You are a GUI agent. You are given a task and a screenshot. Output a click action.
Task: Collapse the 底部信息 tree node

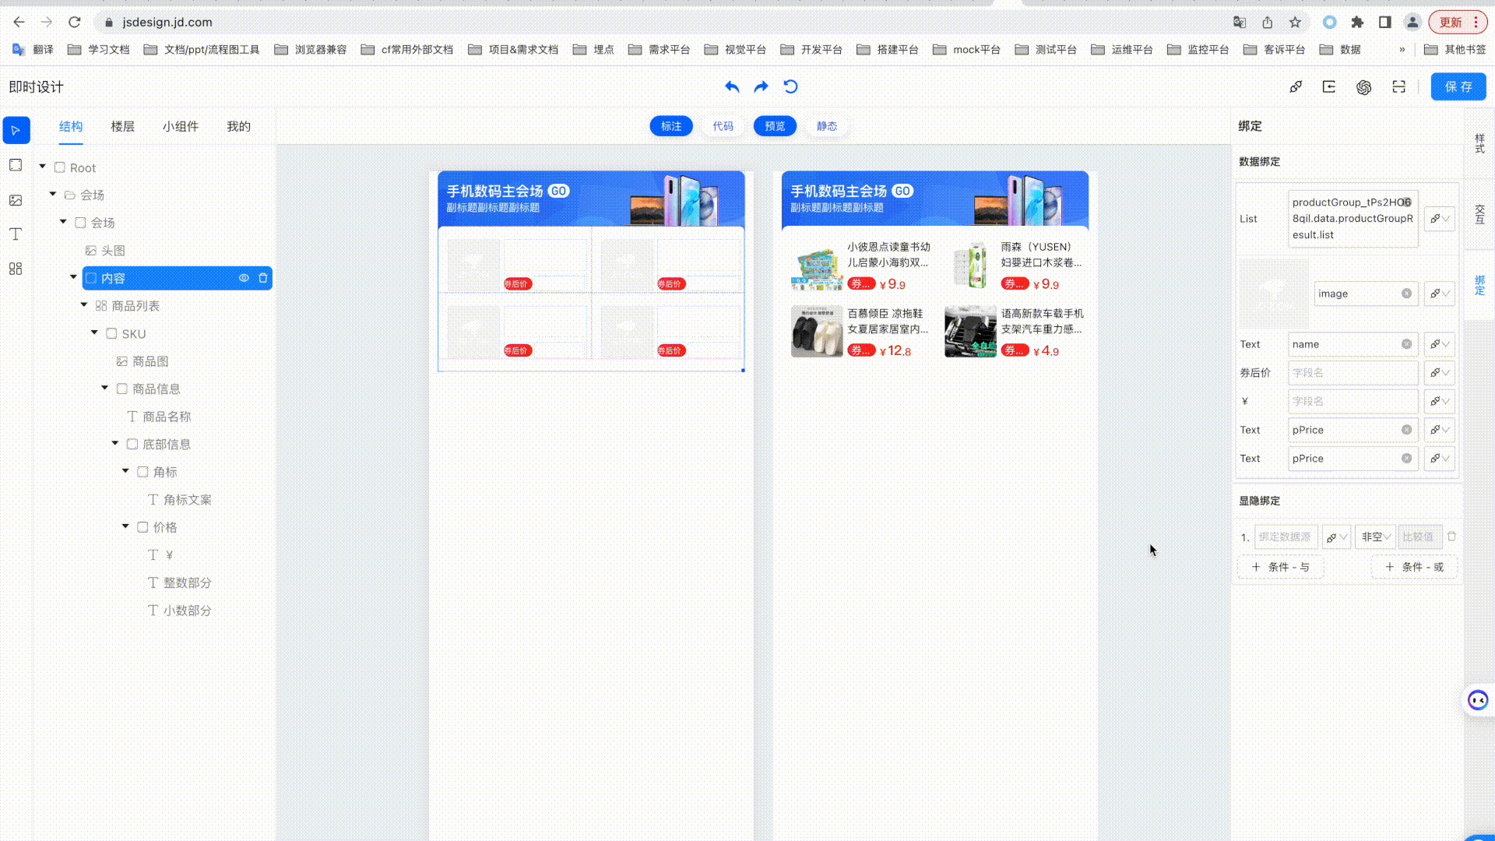(115, 443)
